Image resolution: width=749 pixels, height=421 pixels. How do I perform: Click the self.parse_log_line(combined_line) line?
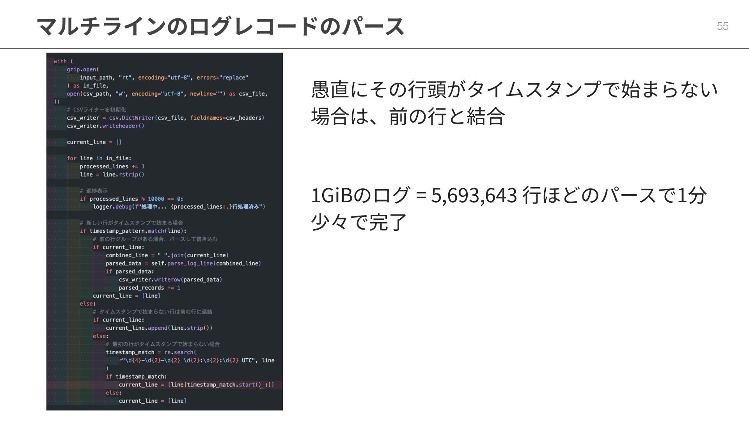(x=183, y=263)
